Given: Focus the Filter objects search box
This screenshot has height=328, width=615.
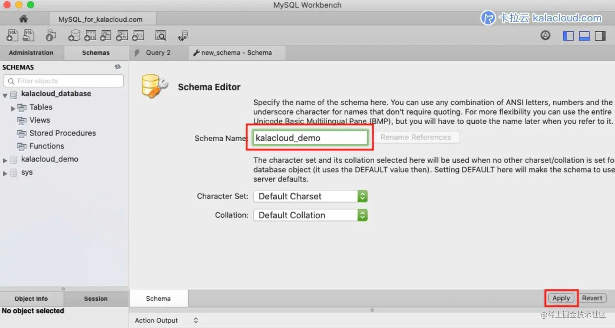Looking at the screenshot, I should click(x=63, y=81).
